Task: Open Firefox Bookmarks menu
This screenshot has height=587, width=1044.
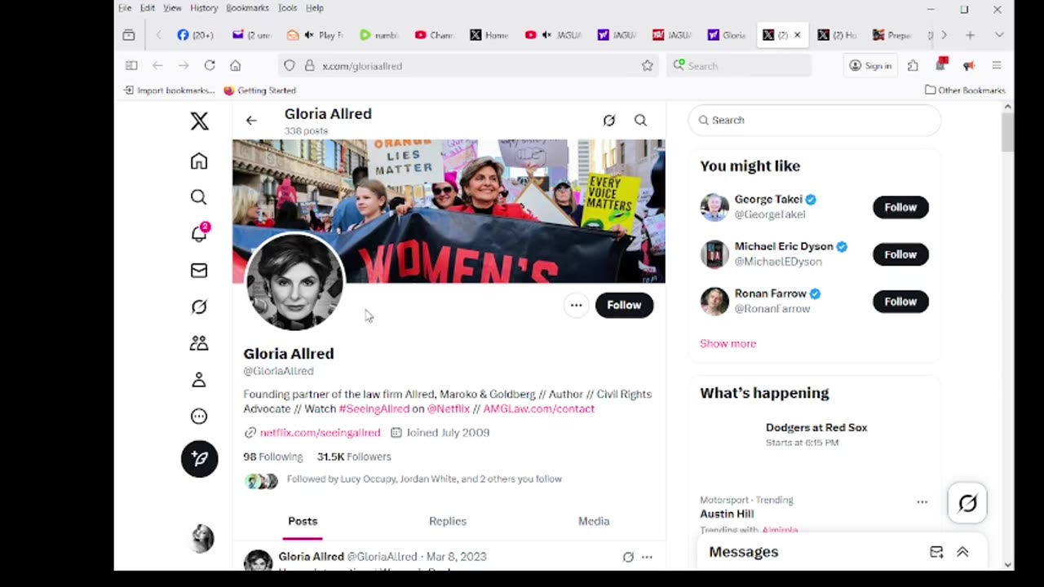Action: [x=247, y=8]
